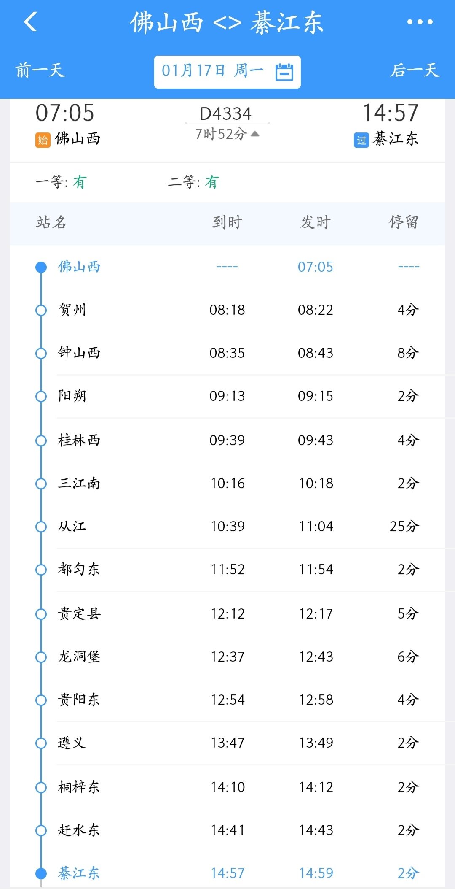Select the 二等 seat availability

(x=193, y=182)
